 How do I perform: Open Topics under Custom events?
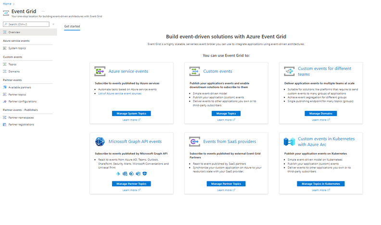pos(13,64)
